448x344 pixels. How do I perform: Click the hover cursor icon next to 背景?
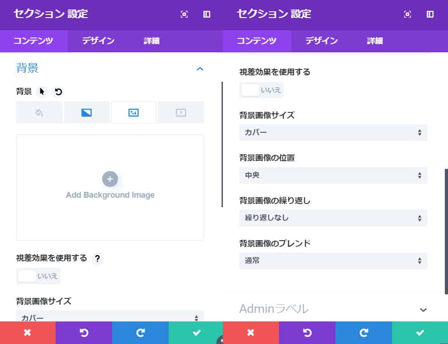pyautogui.click(x=42, y=92)
